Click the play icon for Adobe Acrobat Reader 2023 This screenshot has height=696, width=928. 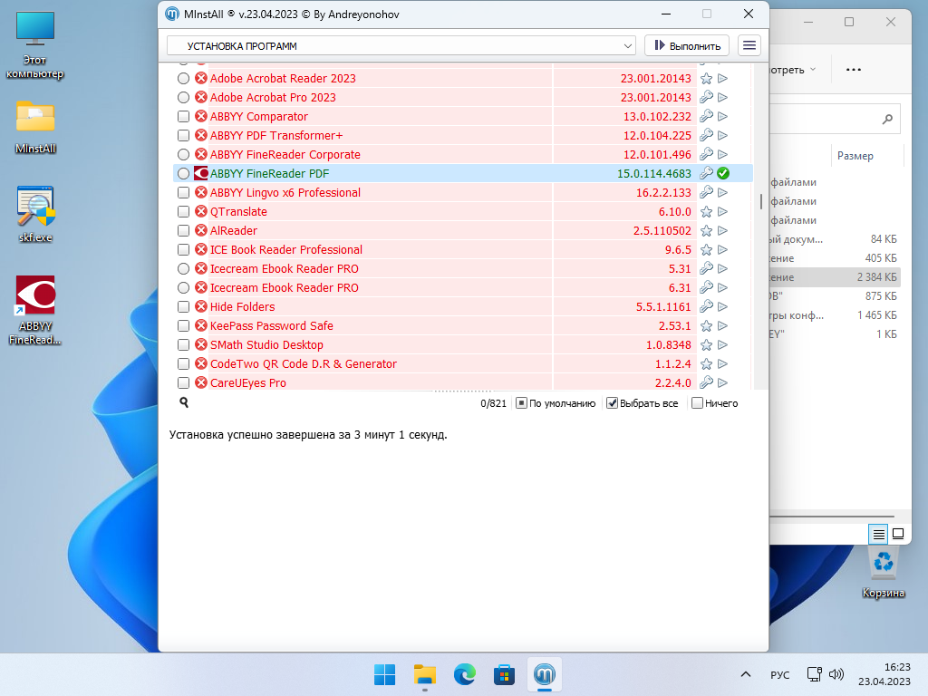(722, 78)
